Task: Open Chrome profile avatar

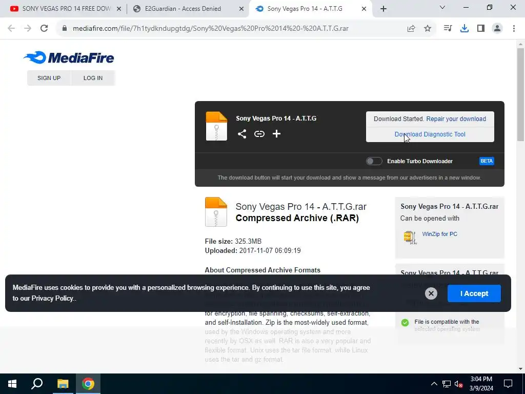Action: pyautogui.click(x=497, y=28)
